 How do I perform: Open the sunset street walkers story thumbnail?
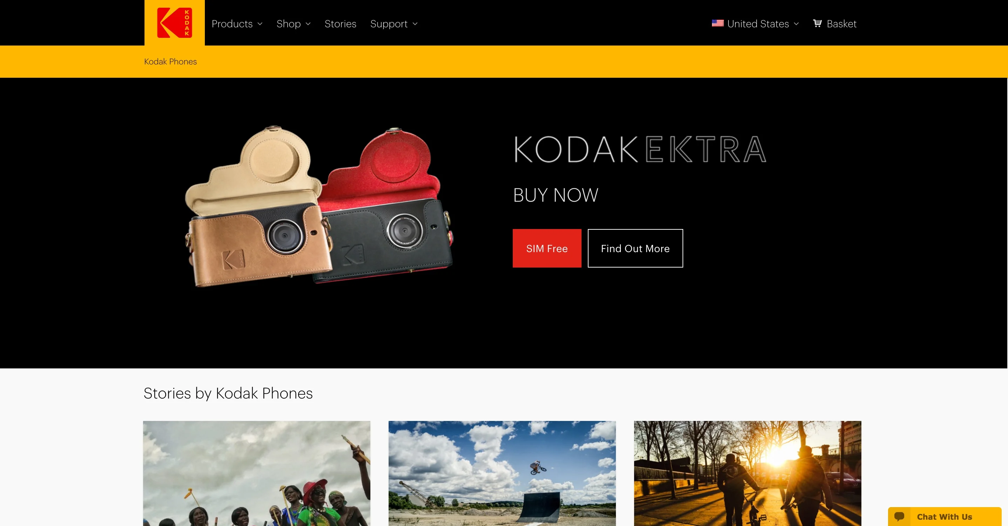(x=747, y=473)
